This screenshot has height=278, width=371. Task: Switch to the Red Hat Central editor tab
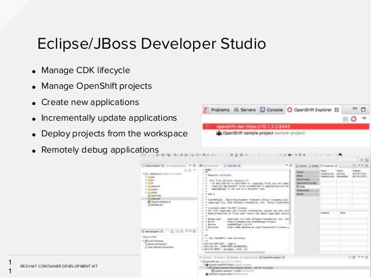tap(209, 166)
